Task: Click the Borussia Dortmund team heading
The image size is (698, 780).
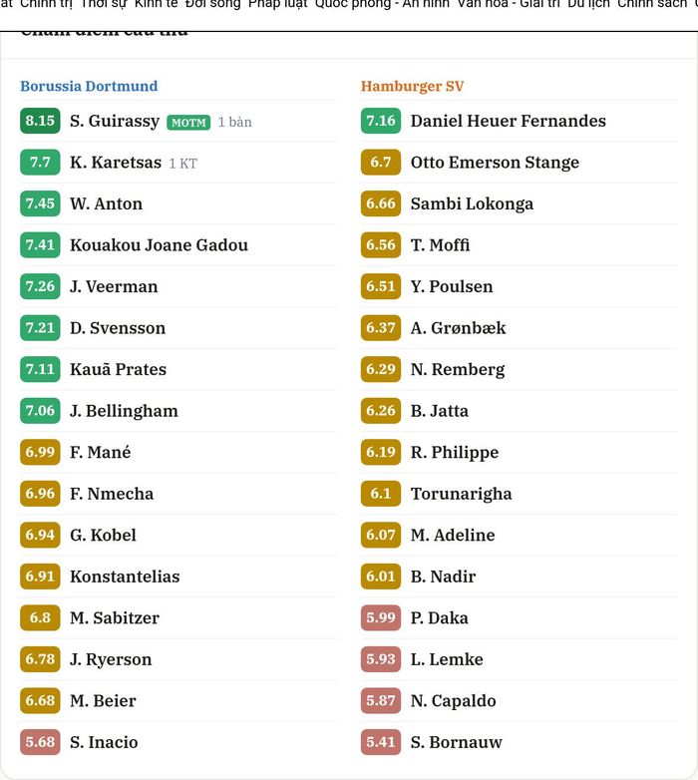Action: (x=89, y=86)
